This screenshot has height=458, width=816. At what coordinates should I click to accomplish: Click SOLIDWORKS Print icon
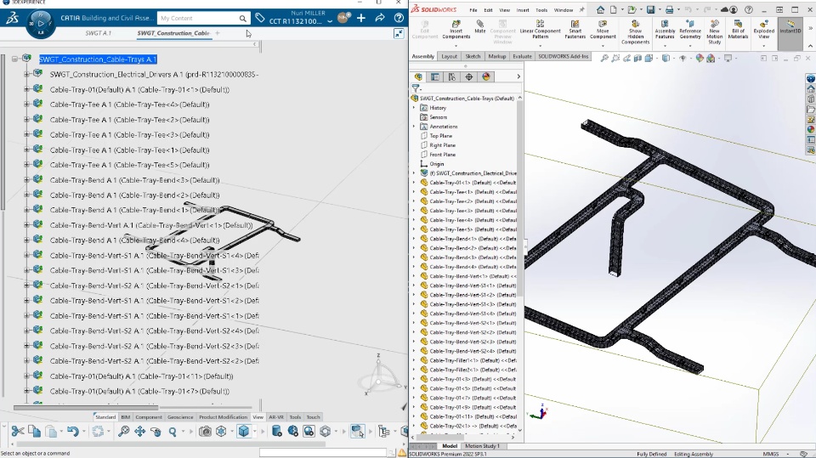(669, 9)
